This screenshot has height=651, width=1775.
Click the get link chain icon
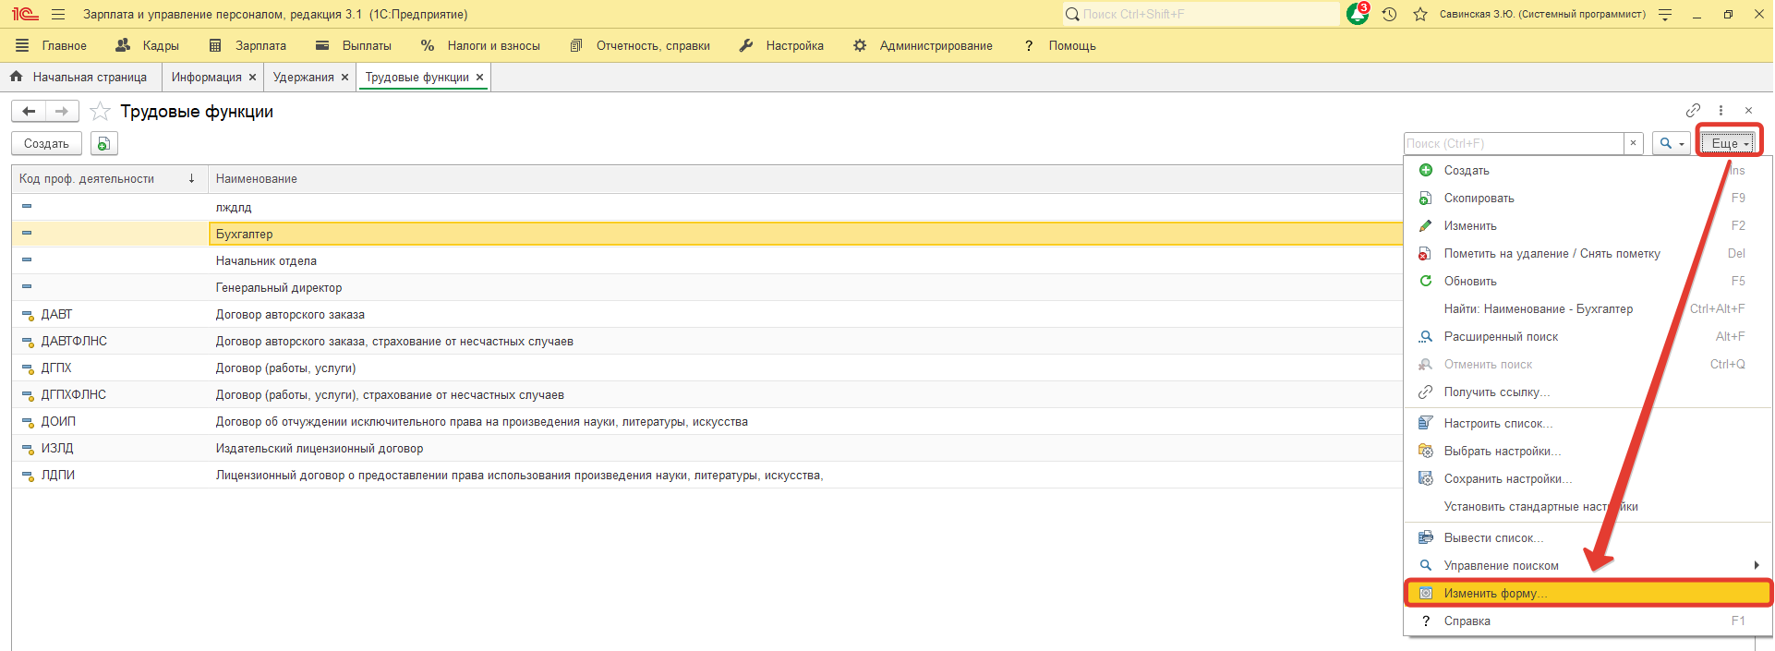click(x=1693, y=111)
